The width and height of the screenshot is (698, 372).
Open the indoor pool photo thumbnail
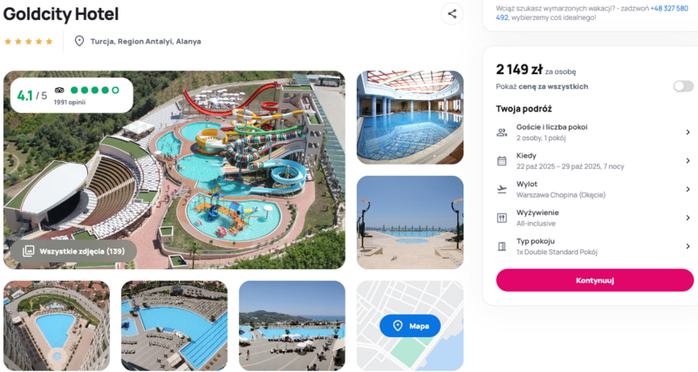click(410, 118)
